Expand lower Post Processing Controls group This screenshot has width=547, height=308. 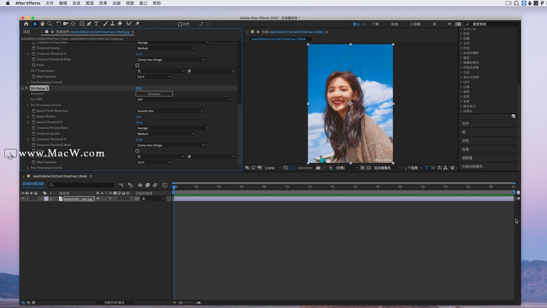click(x=28, y=168)
